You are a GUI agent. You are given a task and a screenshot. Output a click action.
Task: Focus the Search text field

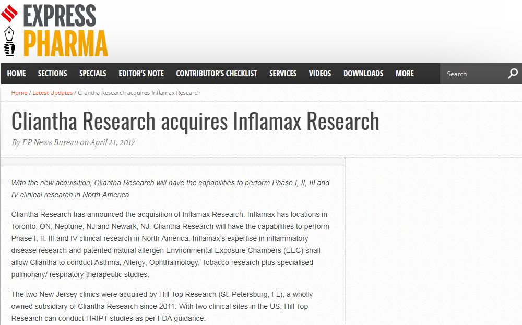tap(472, 74)
